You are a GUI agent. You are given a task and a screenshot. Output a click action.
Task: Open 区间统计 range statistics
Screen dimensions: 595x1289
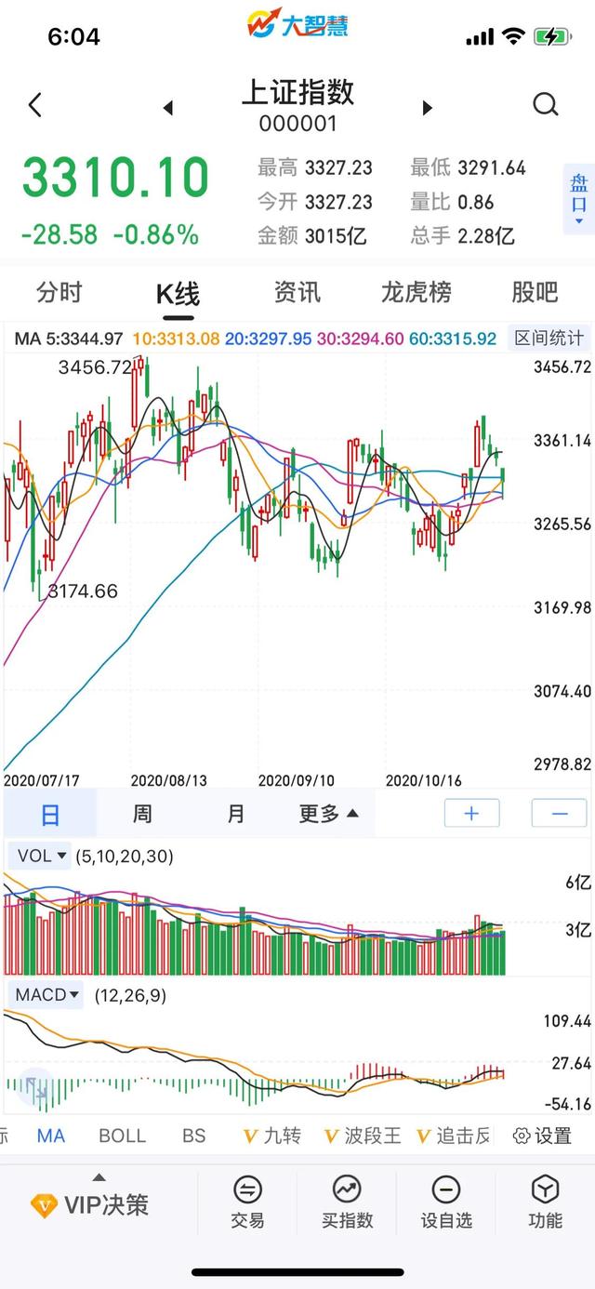coord(551,339)
